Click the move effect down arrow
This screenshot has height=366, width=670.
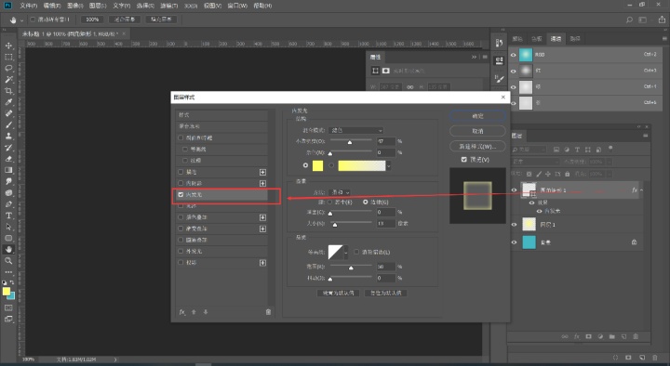[x=206, y=312]
